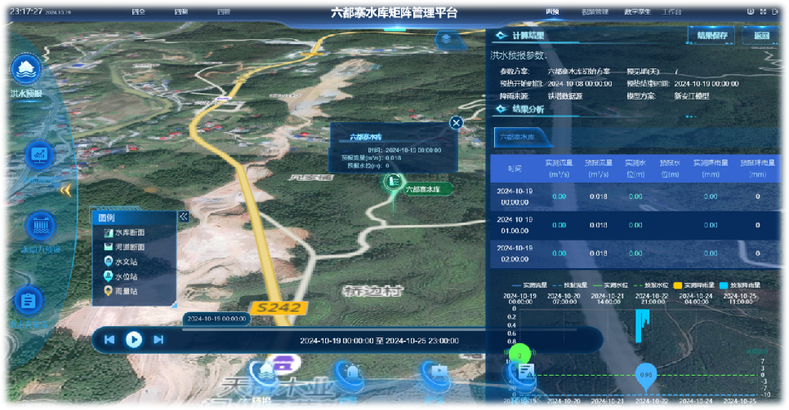Close the 六都寨水库 info popup
The width and height of the screenshot is (789, 410).
[457, 122]
